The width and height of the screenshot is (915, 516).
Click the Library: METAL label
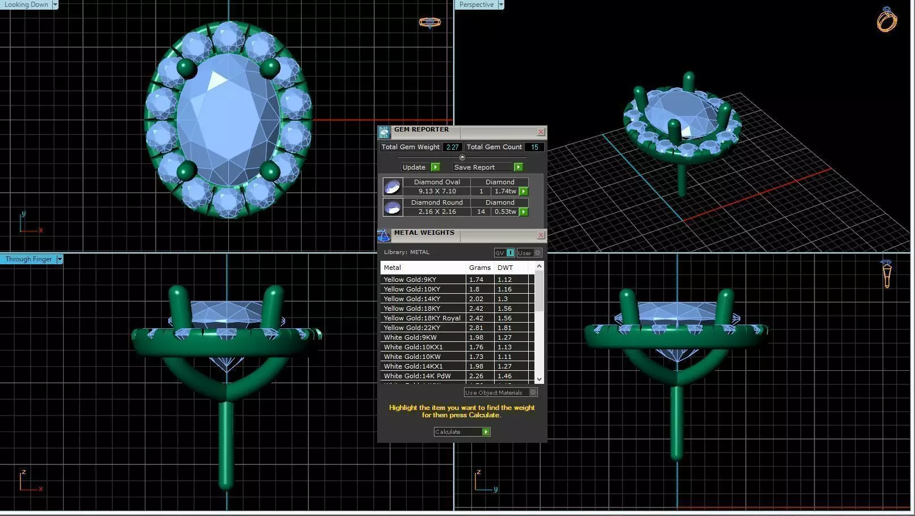click(x=407, y=252)
